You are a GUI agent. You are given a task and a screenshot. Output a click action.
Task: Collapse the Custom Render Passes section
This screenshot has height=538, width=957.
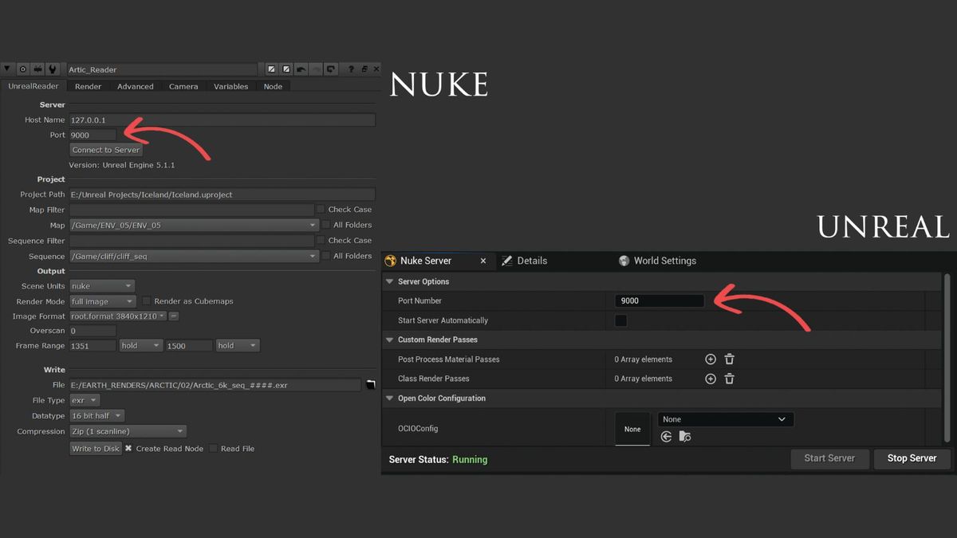click(x=390, y=340)
